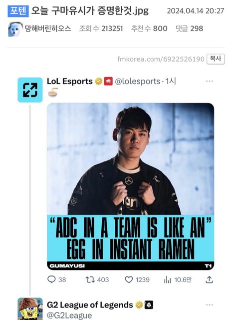Like the tweet with heart icon
Image resolution: width=232 pixels, height=320 pixels.
tap(129, 279)
